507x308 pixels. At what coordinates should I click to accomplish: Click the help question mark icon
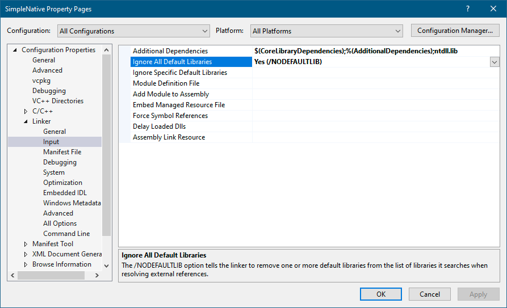tap(468, 9)
